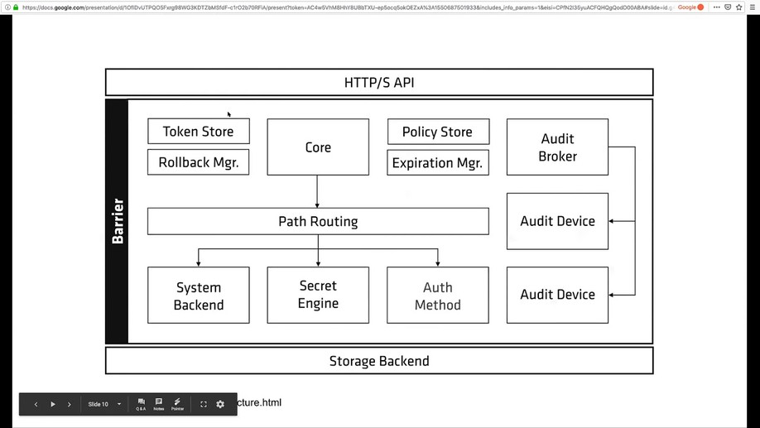Viewport: 760px width, 428px height.
Task: Click the System Backend box
Action: coord(199,296)
